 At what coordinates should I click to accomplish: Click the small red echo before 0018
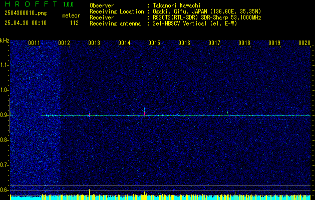[x=235, y=116]
